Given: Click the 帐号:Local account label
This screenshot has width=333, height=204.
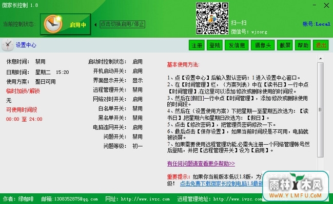Looking at the screenshot, I should 317,24.
